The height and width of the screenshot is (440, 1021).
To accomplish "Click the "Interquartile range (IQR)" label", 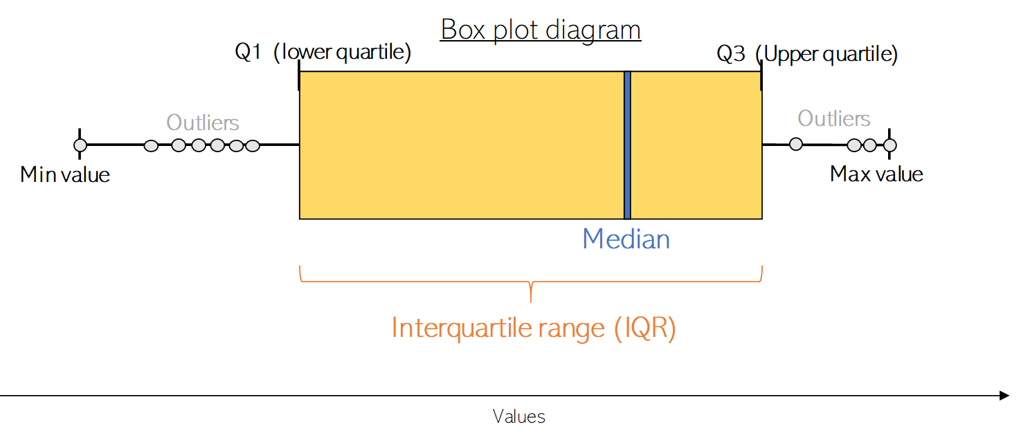I will 534,328.
